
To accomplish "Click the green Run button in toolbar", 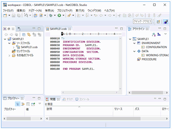I will click(x=59, y=15).
